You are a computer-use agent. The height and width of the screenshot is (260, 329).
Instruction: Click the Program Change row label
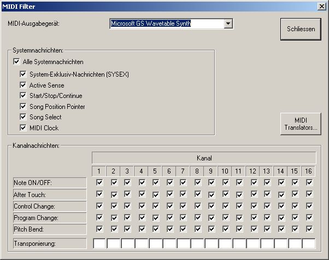point(50,218)
